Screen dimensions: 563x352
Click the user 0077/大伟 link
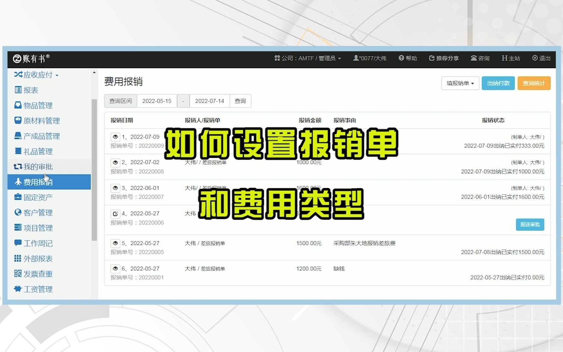click(370, 58)
